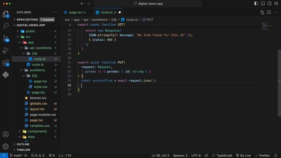This screenshot has width=281, height=158.
Task: Toggle the bottom panel layout icon
Action: click(263, 4)
